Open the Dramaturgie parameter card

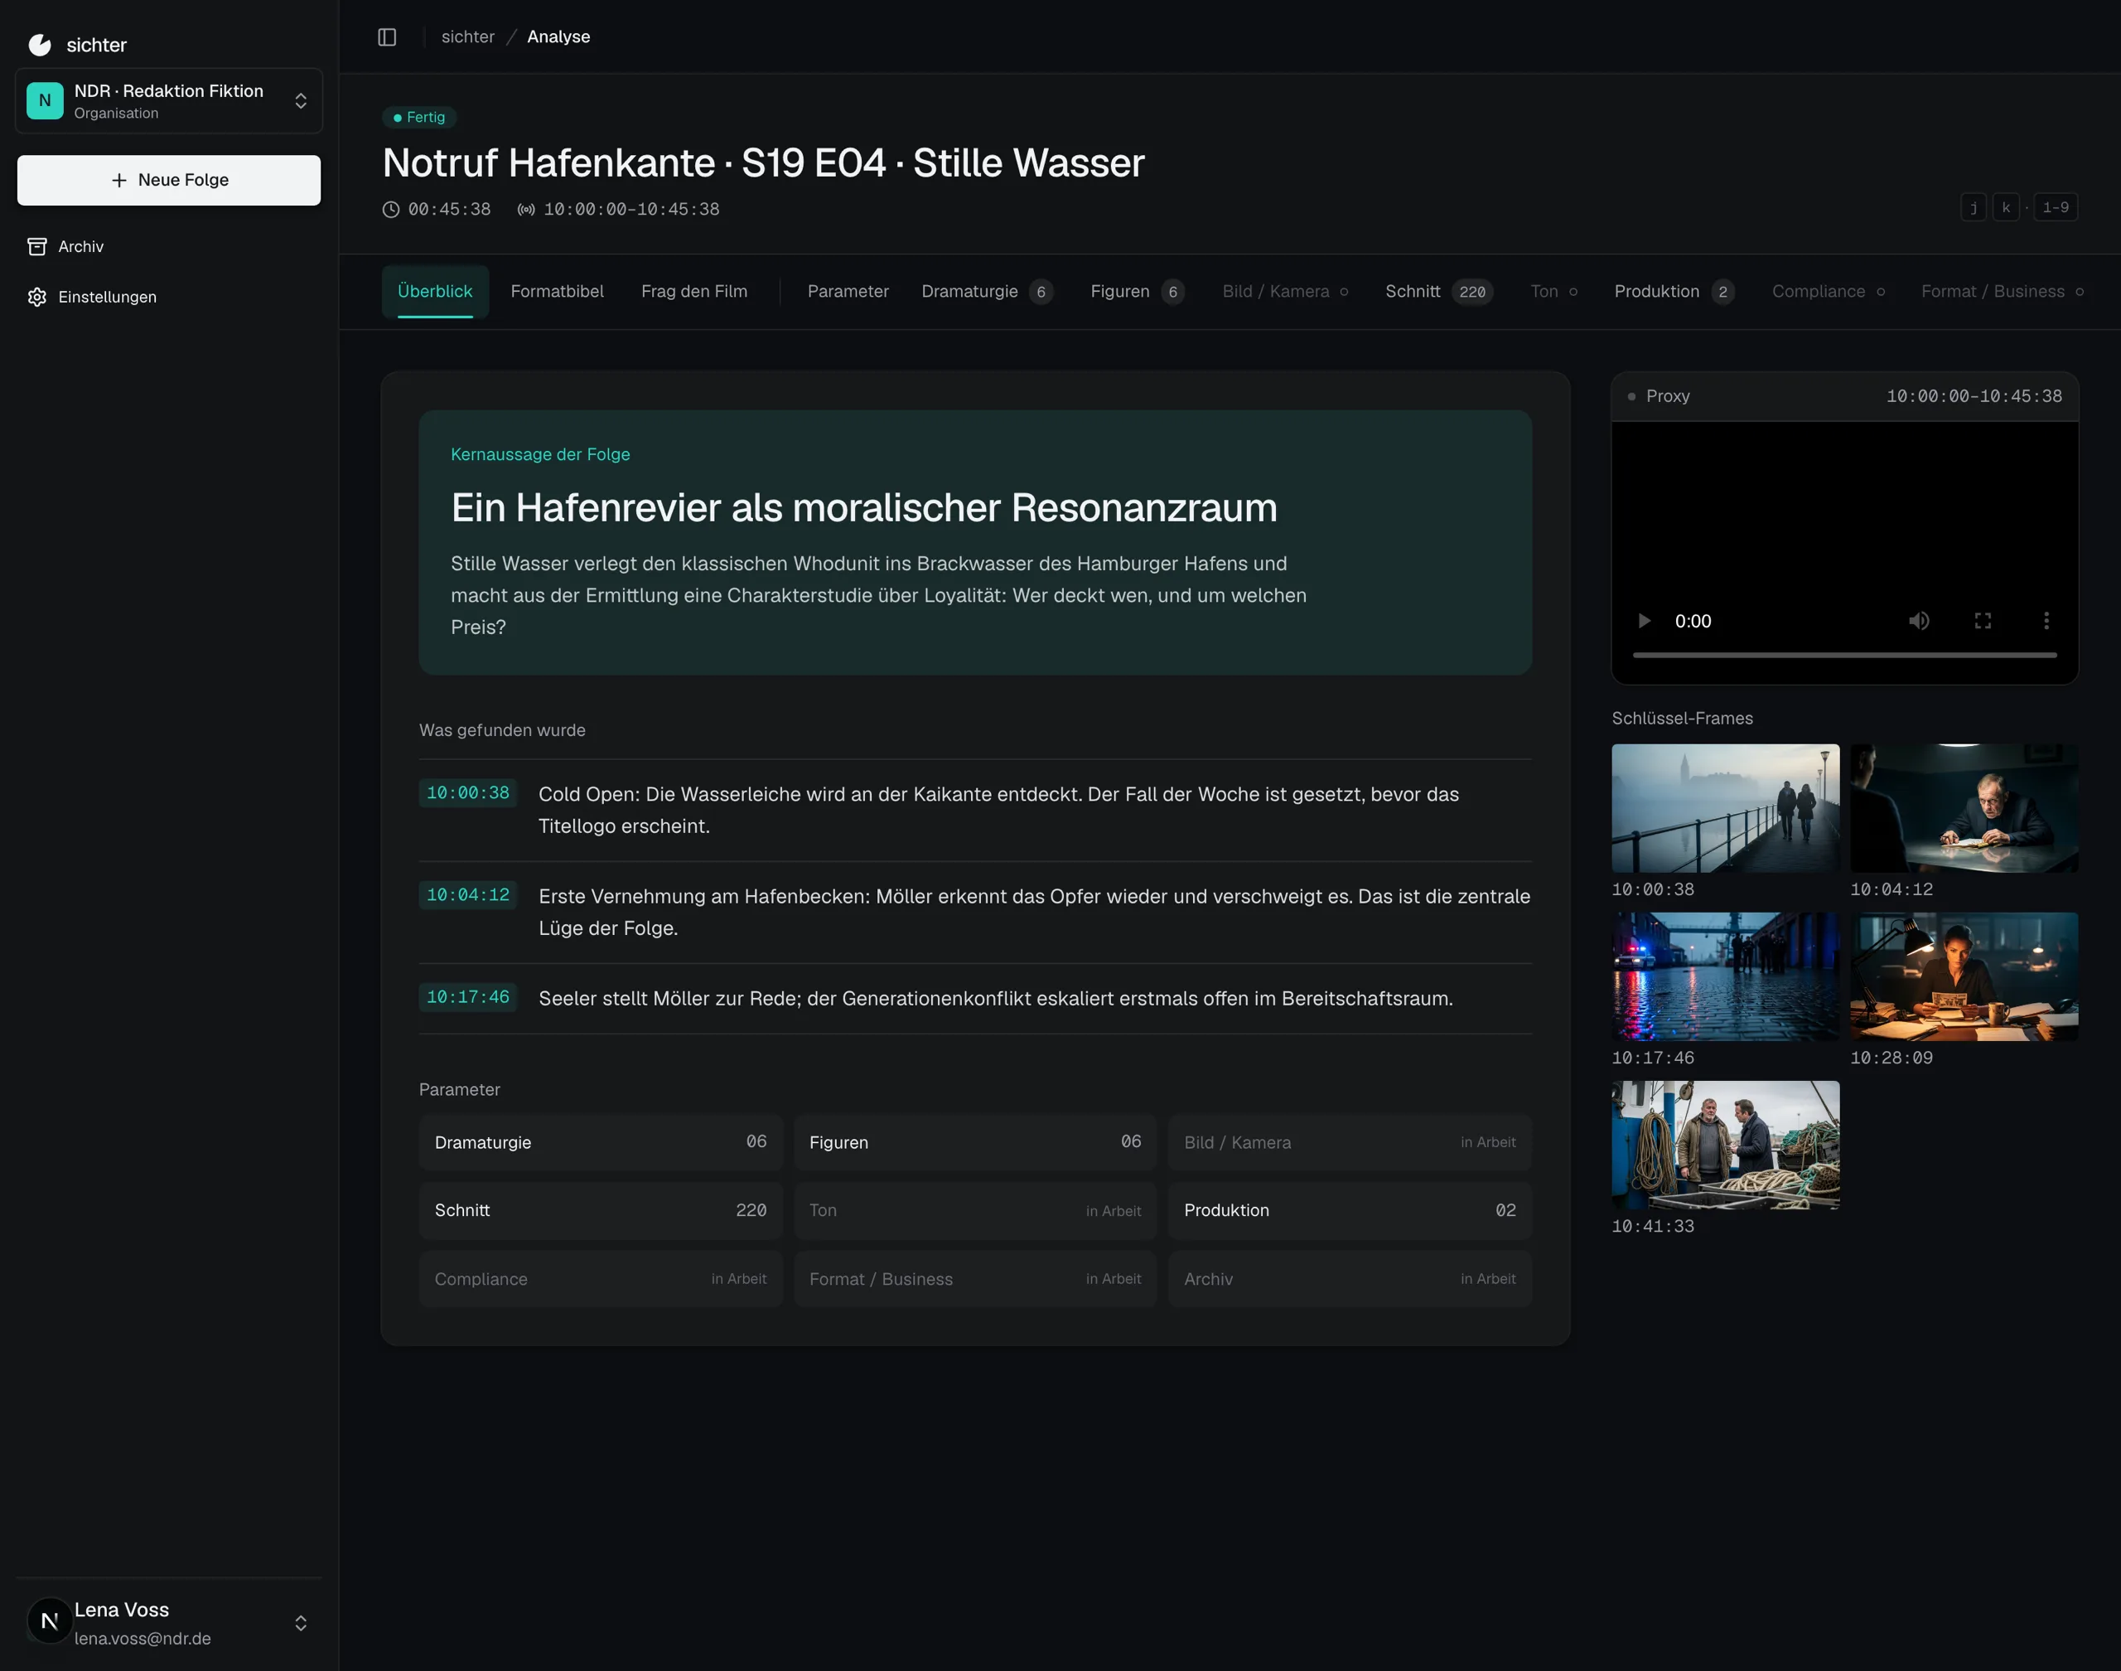pos(601,1141)
